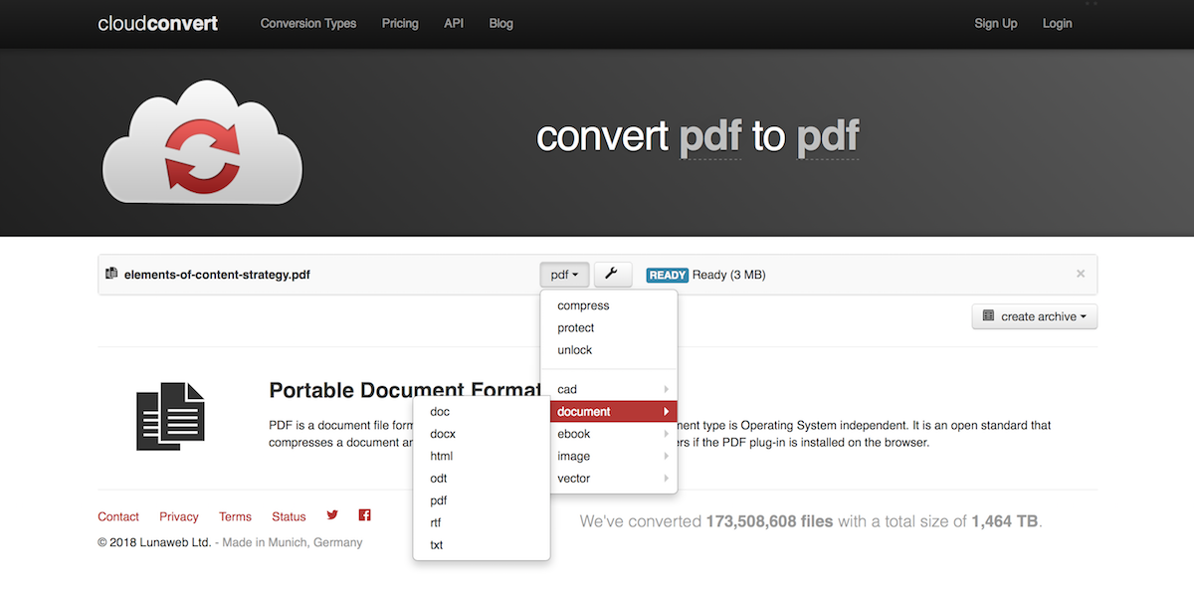Click the Lunaweb Ltd. copyright text

click(x=154, y=543)
